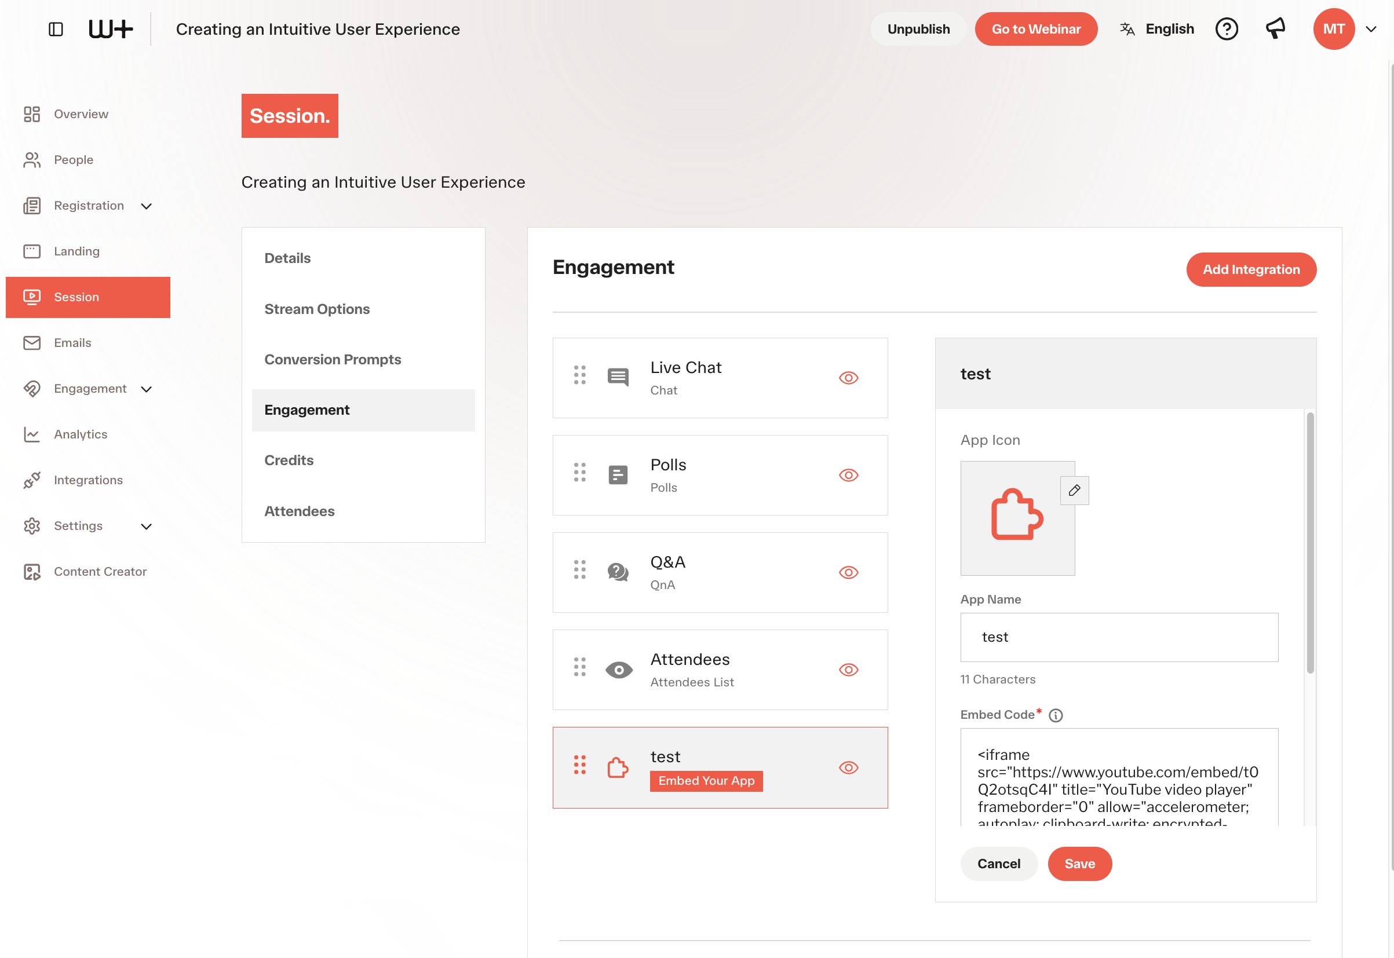Select the Engagement session tab
1394x958 pixels.
(363, 410)
